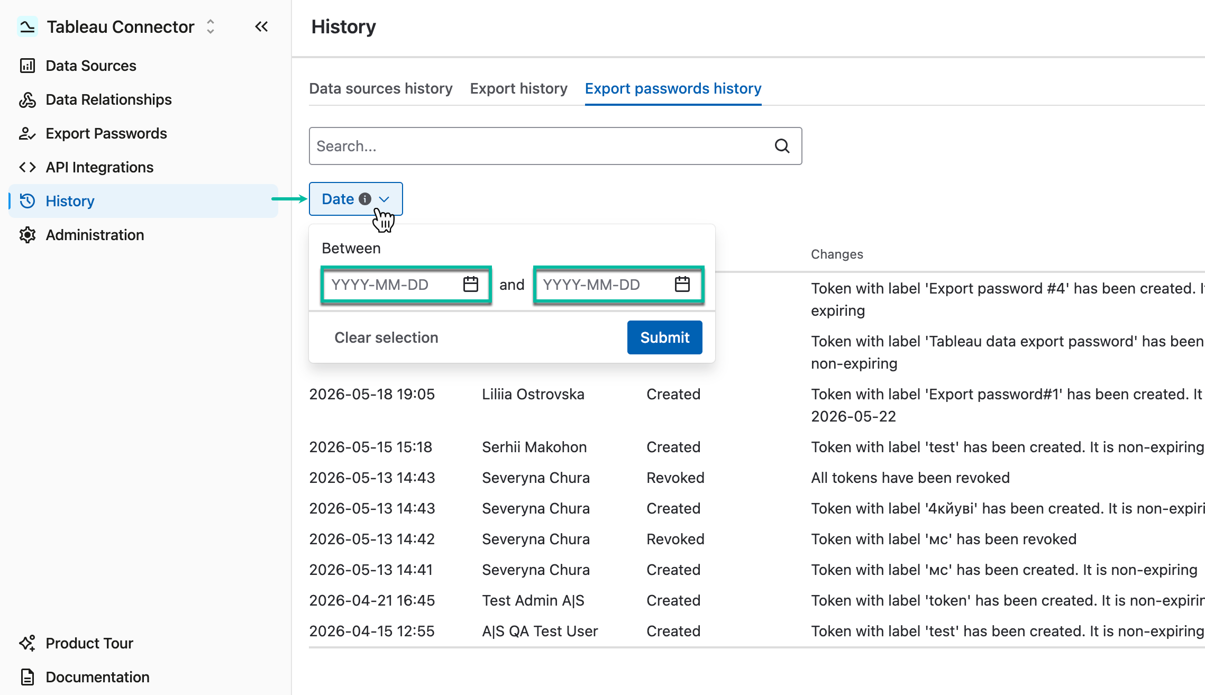
Task: Click the Tableau Connector logo icon
Action: [x=27, y=26]
